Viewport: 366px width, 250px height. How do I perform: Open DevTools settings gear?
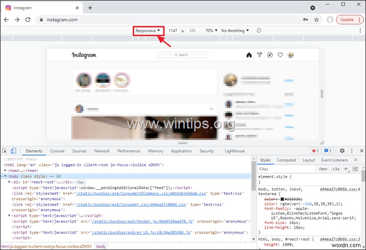coord(342,151)
